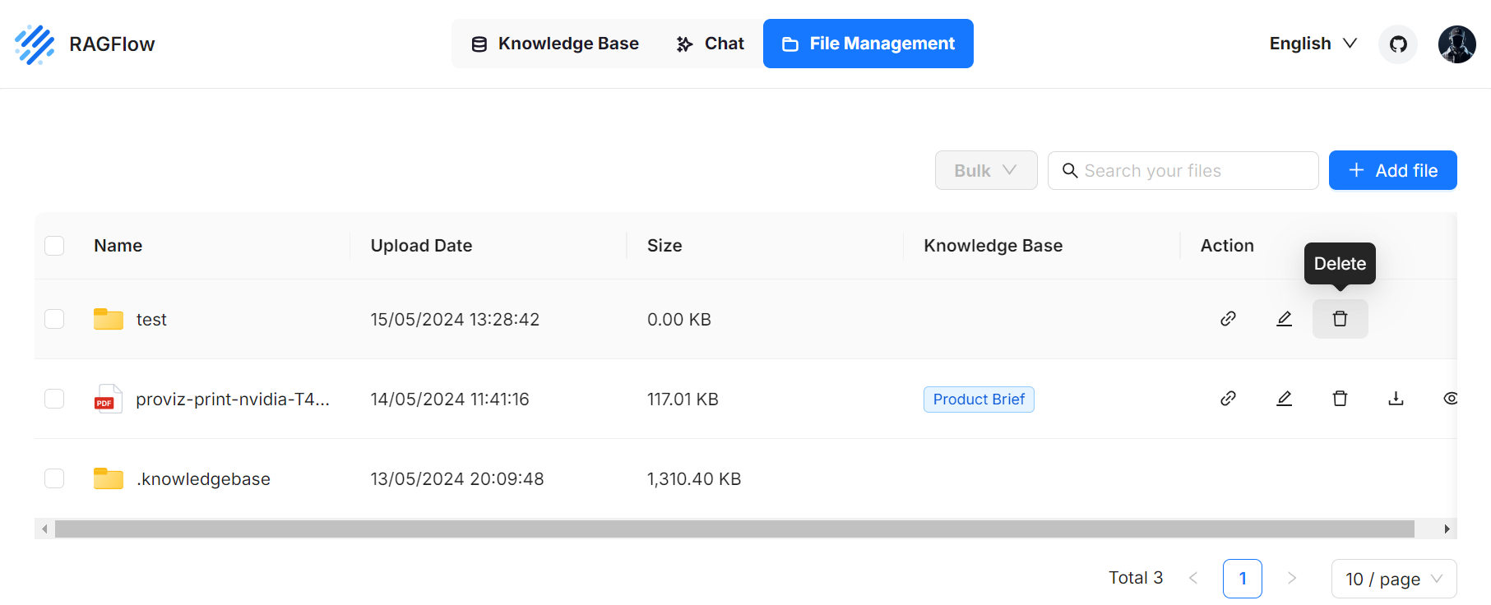Click trash icon for proviz-print-nvidia PDF
The width and height of the screenshot is (1491, 605).
click(1340, 399)
